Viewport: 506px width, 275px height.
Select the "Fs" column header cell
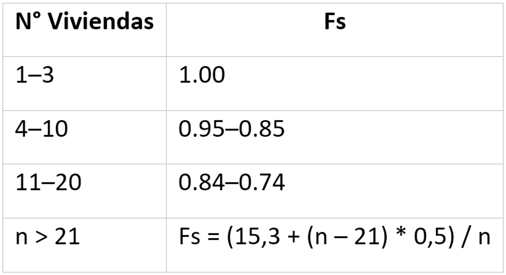[x=335, y=23]
